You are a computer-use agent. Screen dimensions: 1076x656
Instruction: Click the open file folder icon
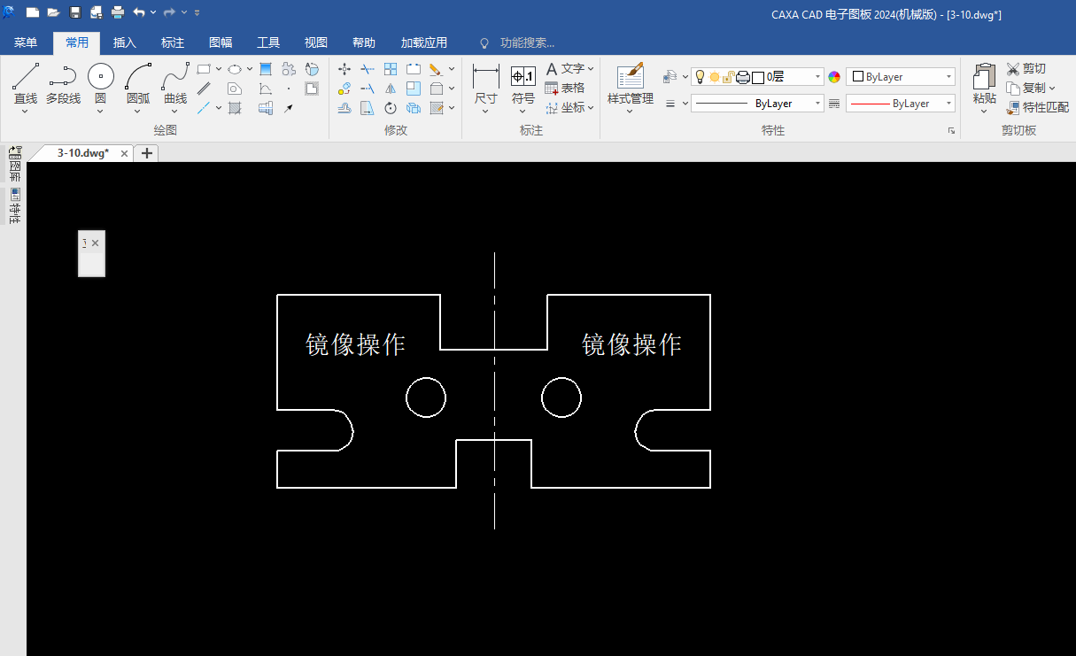(53, 12)
